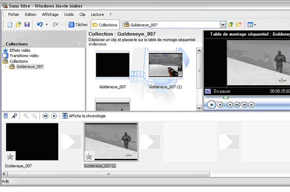Play the storyboard
290x192 pixels.
point(54,116)
